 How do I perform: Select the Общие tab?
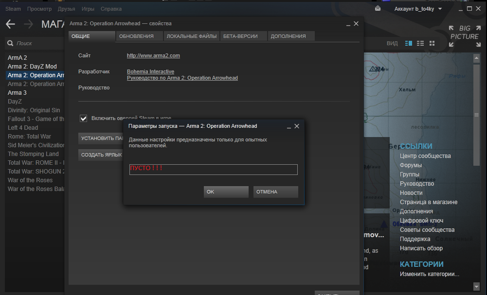91,36
